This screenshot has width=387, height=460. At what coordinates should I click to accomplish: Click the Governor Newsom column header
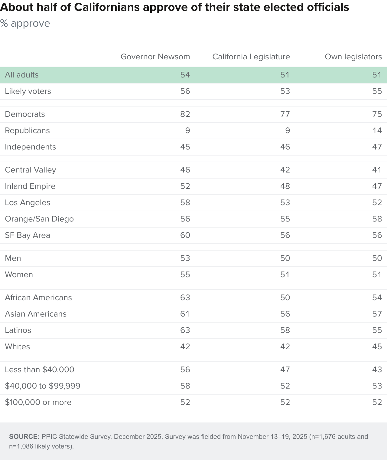click(155, 57)
